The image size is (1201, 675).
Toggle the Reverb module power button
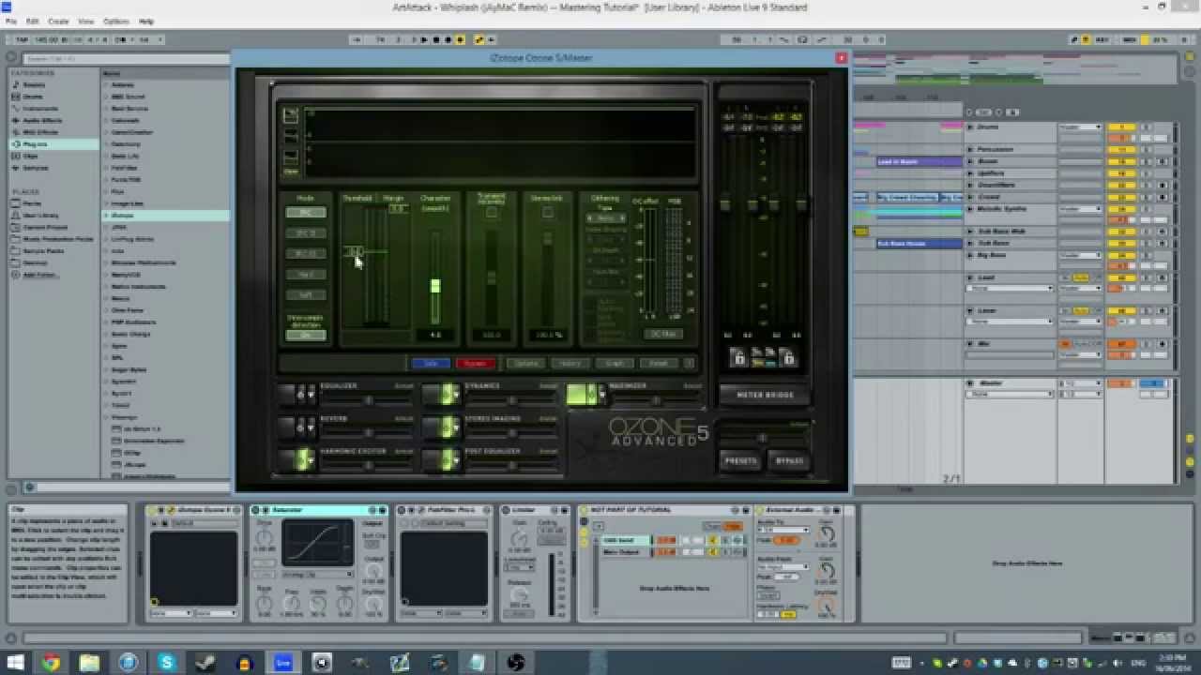pos(300,427)
